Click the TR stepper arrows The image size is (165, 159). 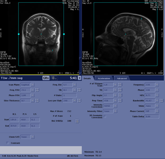79,90
